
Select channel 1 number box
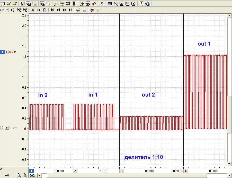3,52
